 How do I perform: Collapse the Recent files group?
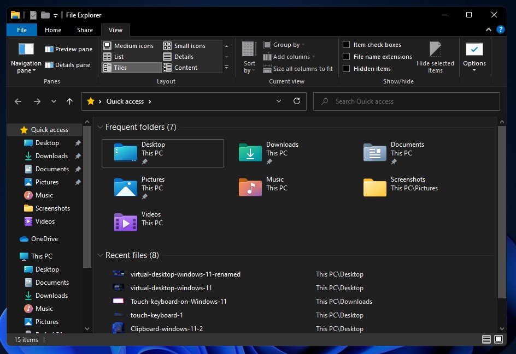pyautogui.click(x=101, y=255)
